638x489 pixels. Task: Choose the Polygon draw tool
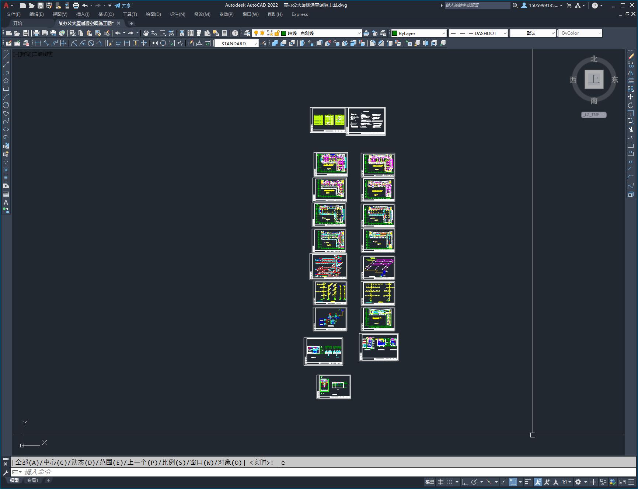pos(6,81)
